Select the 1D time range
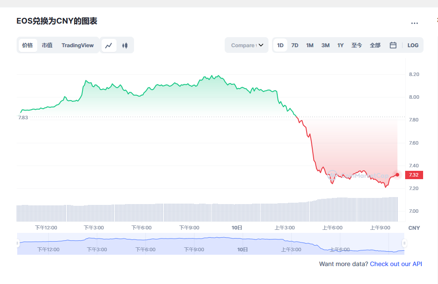 (280, 45)
